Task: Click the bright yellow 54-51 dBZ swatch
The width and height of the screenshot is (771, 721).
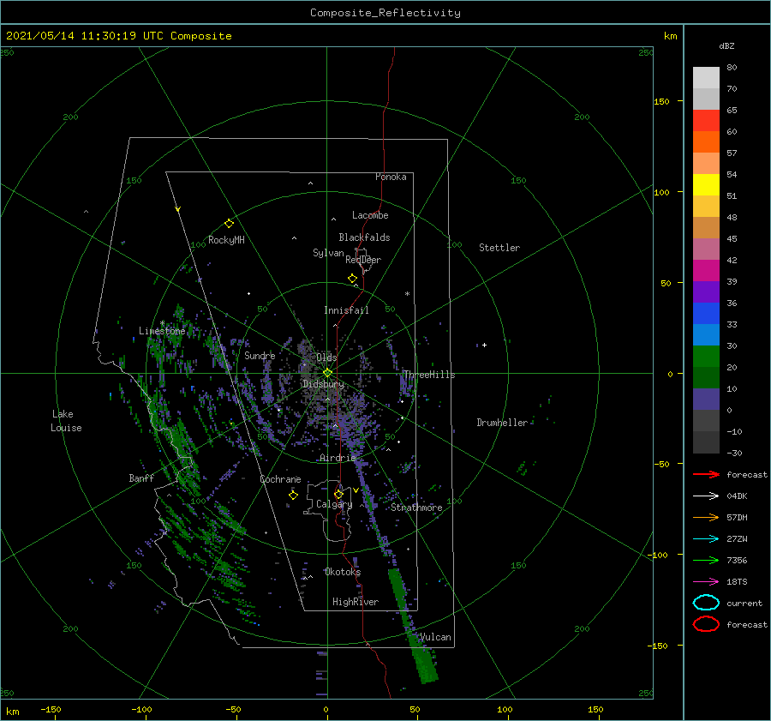Action: tap(706, 185)
